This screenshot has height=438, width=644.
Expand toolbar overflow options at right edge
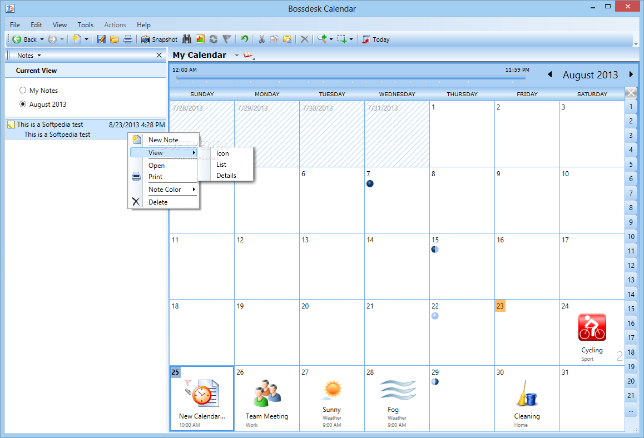636,43
